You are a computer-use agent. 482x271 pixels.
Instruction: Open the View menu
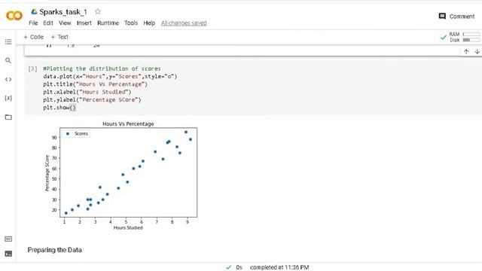click(x=65, y=23)
